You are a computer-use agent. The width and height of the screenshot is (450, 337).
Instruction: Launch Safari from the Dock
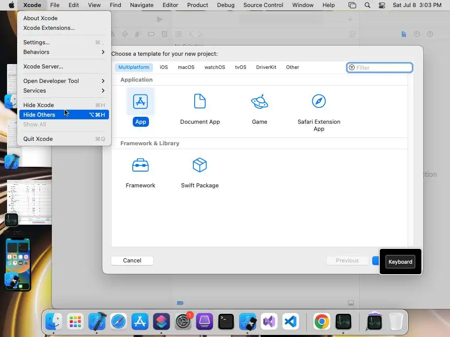pos(118,322)
